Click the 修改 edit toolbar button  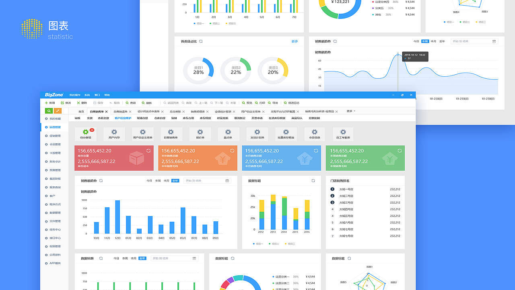click(66, 103)
